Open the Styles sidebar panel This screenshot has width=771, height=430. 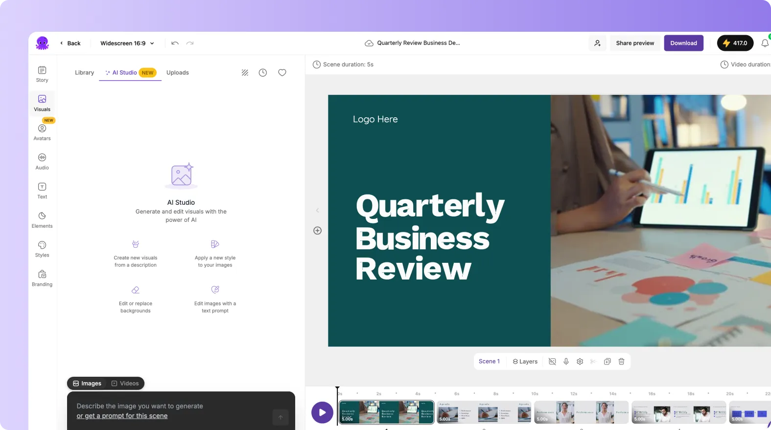click(42, 249)
